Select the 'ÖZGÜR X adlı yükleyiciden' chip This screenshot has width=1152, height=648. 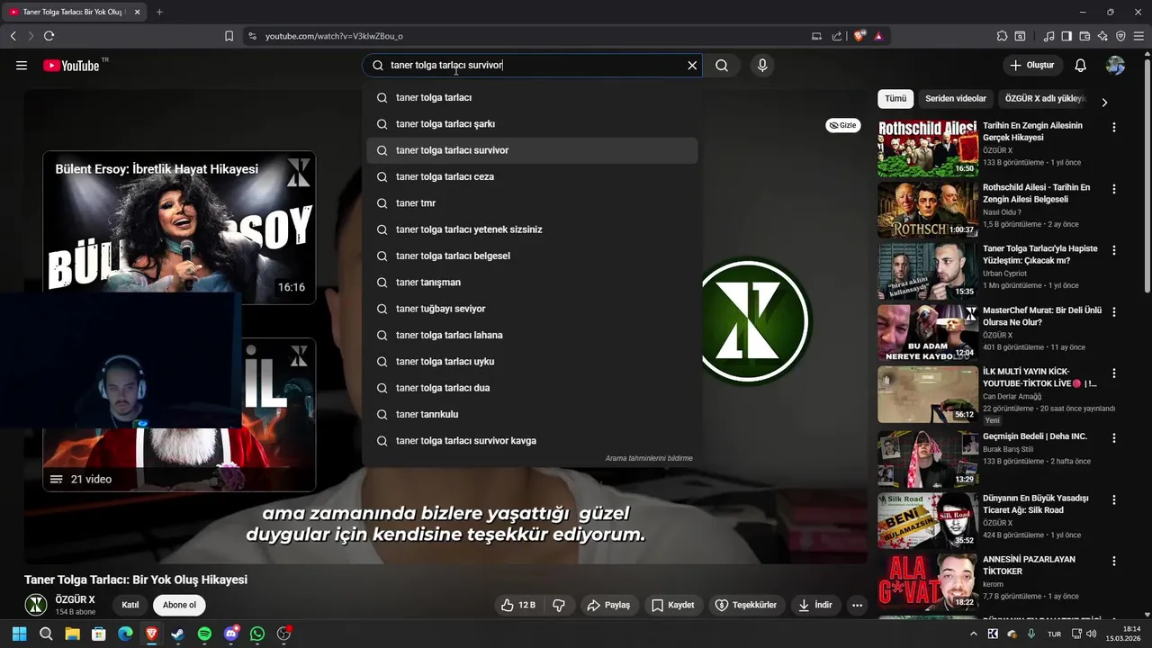(1046, 99)
